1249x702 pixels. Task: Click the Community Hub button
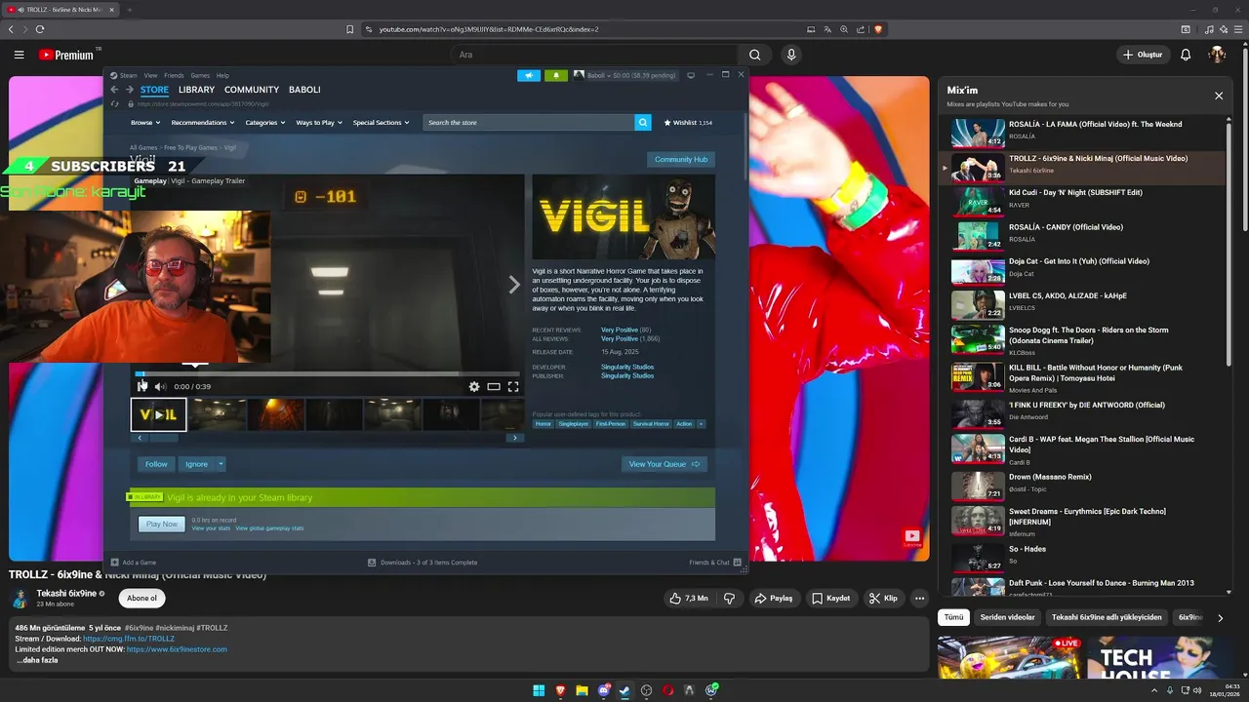(681, 159)
